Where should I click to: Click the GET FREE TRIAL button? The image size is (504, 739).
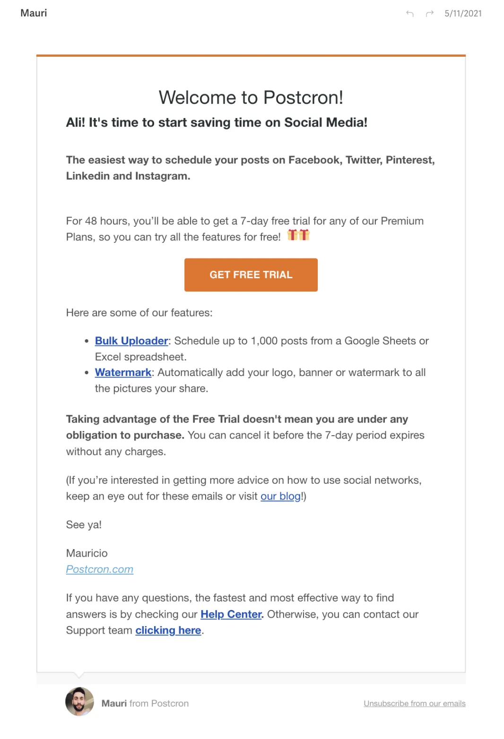[251, 275]
